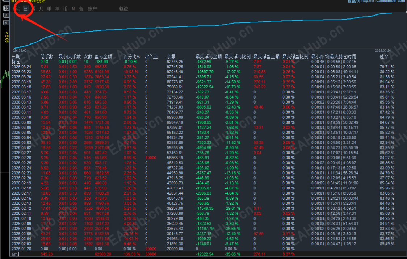Click the 139.30 % total percentage
The width and height of the screenshot is (407, 259).
(x=132, y=254)
